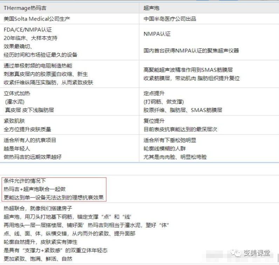The width and height of the screenshot is (279, 265).
Task: Click '复位提升' text
Action: 154,121
